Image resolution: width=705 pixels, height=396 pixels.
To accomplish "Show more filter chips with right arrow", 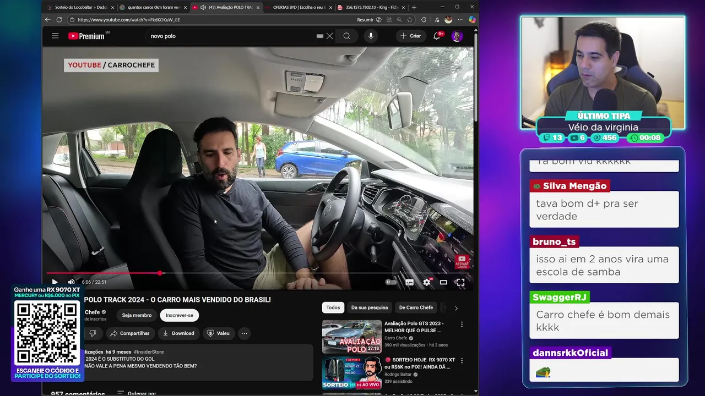I will pyautogui.click(x=456, y=308).
